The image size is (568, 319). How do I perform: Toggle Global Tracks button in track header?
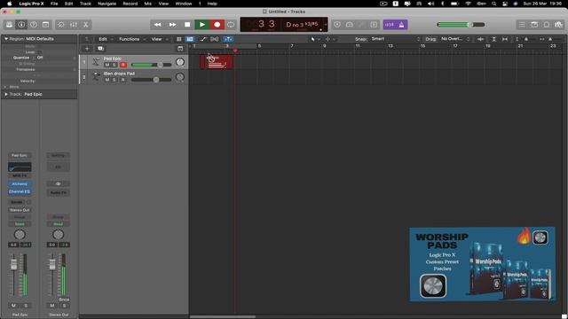point(180,49)
